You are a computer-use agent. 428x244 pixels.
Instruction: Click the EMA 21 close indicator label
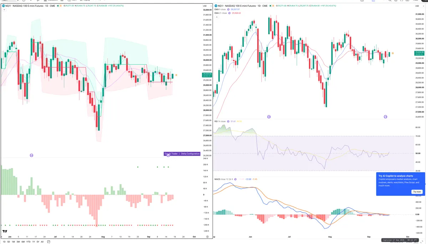pyautogui.click(x=220, y=13)
